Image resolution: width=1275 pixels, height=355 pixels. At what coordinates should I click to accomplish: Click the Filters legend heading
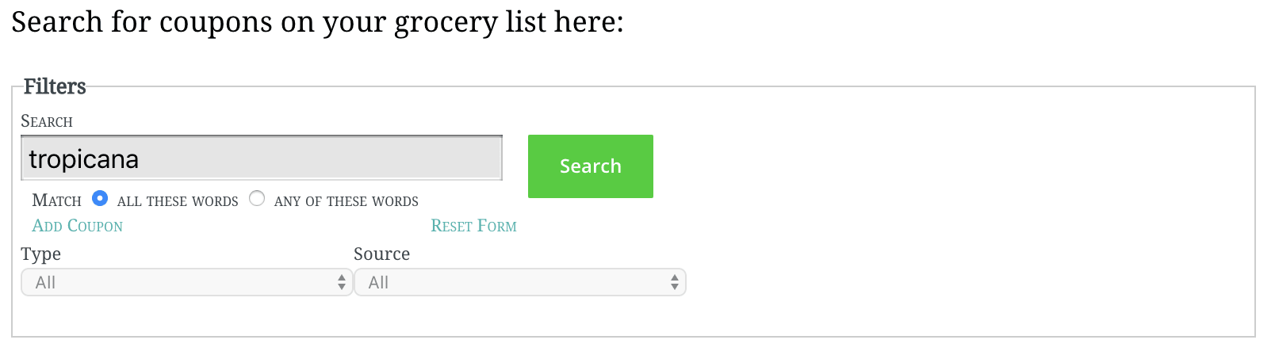(x=55, y=86)
